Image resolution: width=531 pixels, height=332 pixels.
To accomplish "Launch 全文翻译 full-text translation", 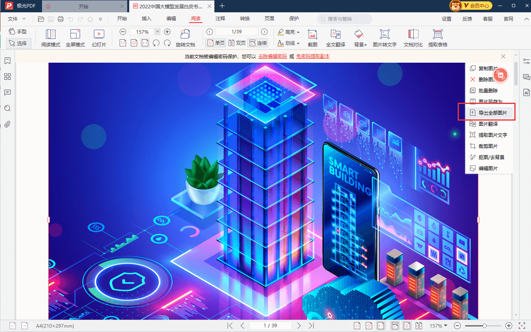I will click(335, 38).
